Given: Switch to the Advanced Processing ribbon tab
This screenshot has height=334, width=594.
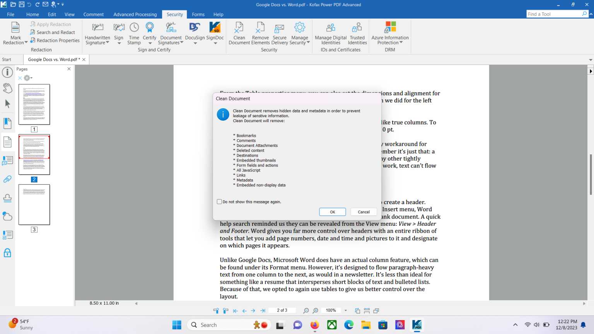Looking at the screenshot, I should (135, 14).
